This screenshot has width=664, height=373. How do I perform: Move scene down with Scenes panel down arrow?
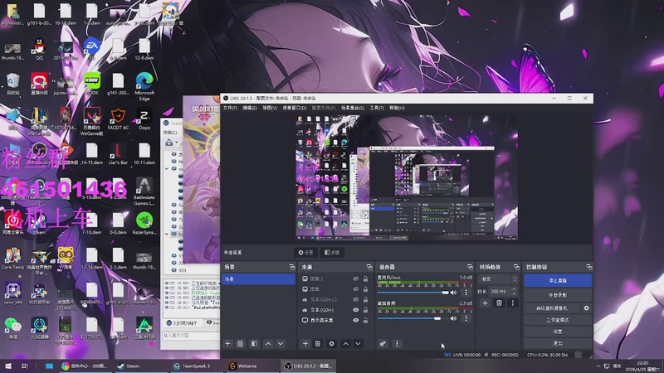(x=281, y=344)
